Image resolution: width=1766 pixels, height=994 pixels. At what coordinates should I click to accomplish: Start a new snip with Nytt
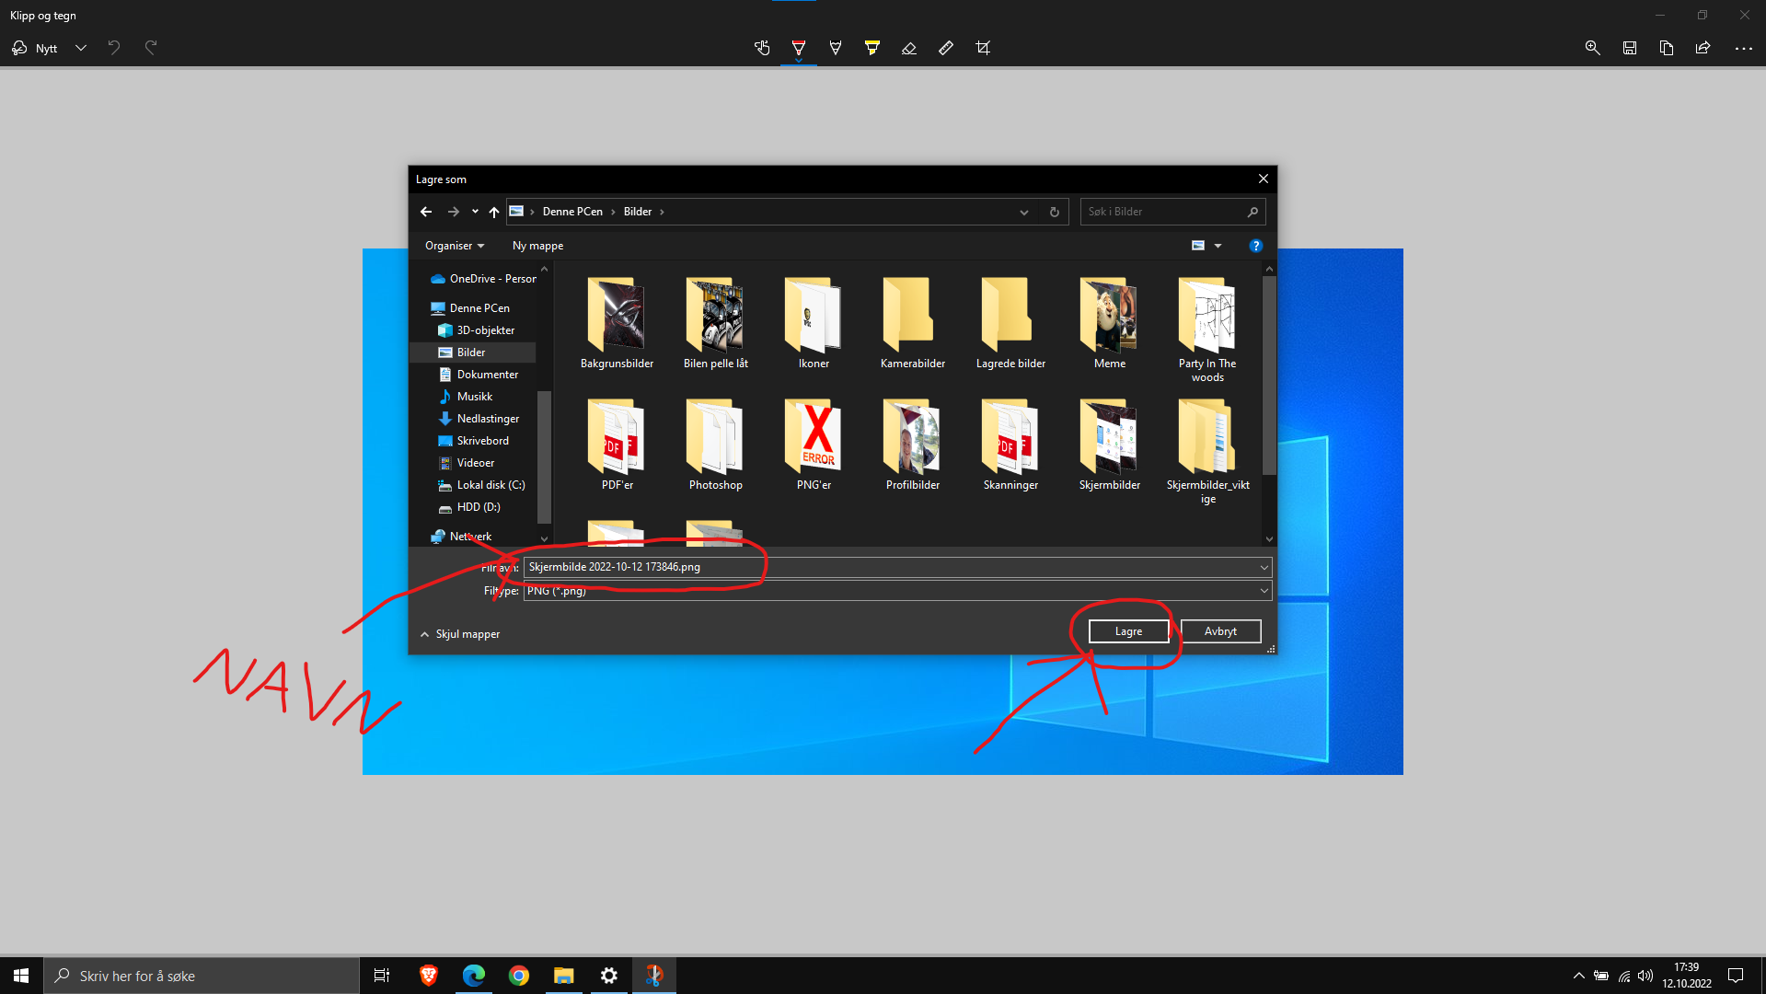(x=35, y=48)
